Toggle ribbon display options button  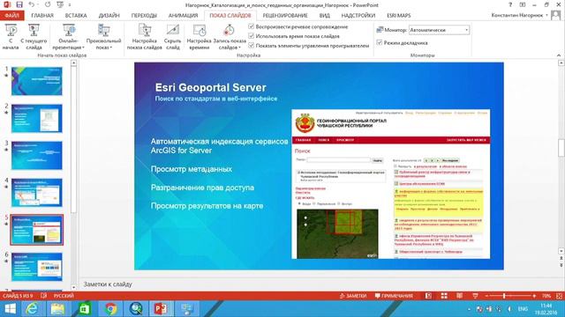click(x=522, y=4)
